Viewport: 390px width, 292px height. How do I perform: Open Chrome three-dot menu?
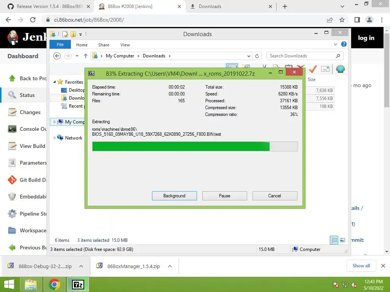click(382, 20)
